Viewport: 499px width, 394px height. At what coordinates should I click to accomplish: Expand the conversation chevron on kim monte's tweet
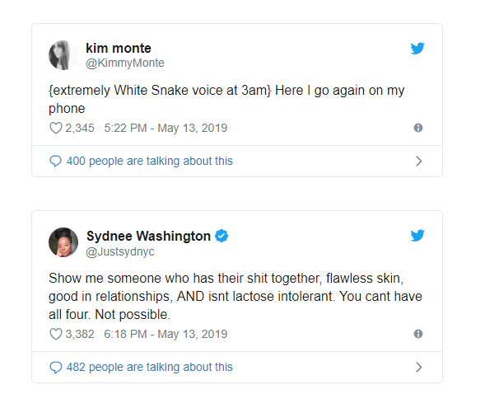click(418, 161)
